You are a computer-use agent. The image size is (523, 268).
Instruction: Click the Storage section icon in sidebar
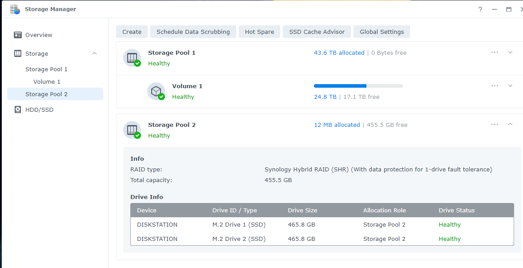(18, 54)
